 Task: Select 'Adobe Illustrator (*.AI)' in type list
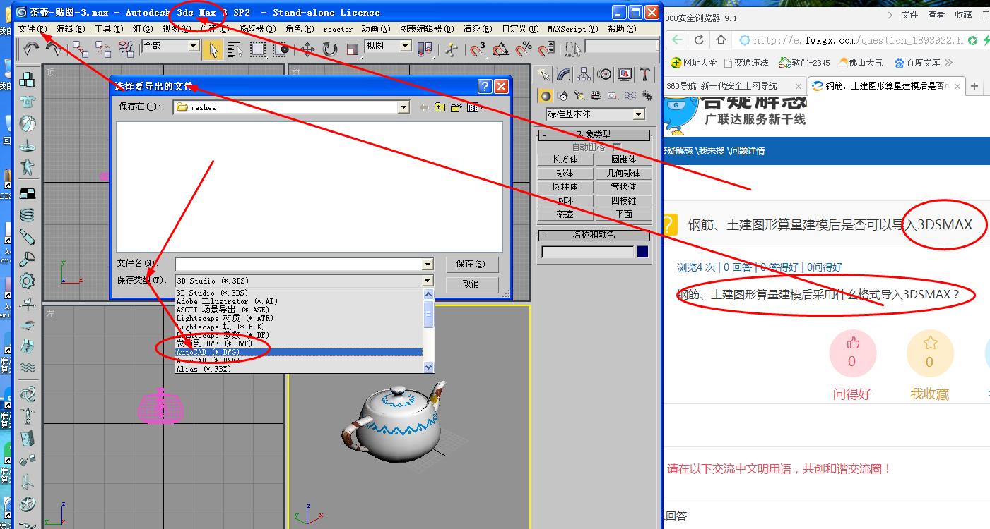(x=298, y=301)
